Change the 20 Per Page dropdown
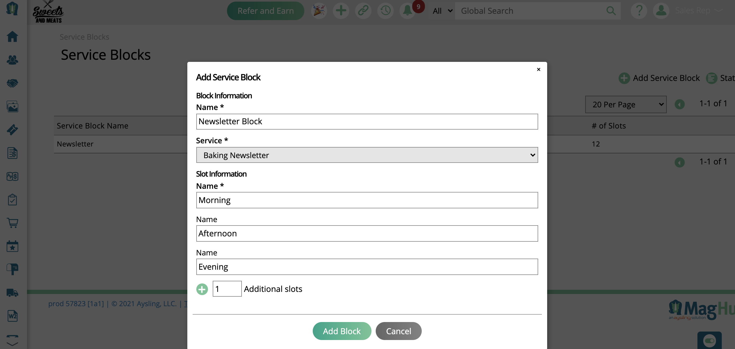Screen dimensions: 735x349 [625, 104]
